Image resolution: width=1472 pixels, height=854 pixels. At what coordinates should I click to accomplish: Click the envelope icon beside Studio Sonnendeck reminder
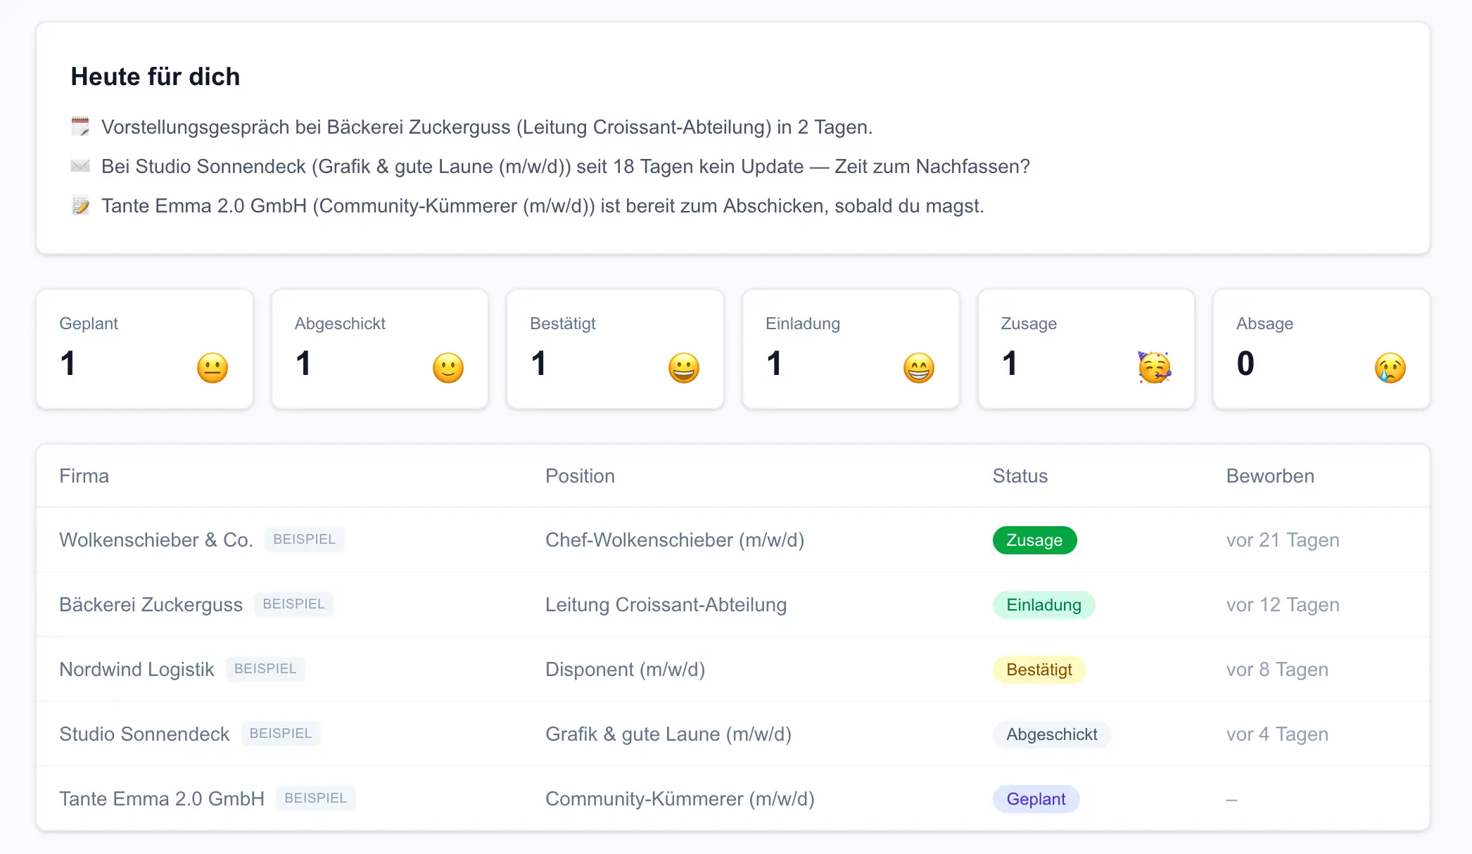point(80,167)
